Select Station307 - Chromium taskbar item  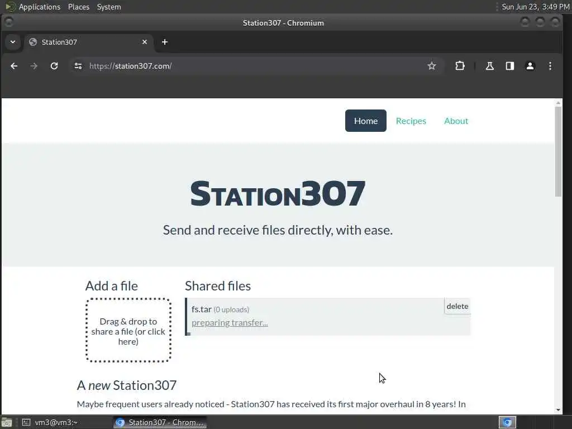[x=160, y=422]
